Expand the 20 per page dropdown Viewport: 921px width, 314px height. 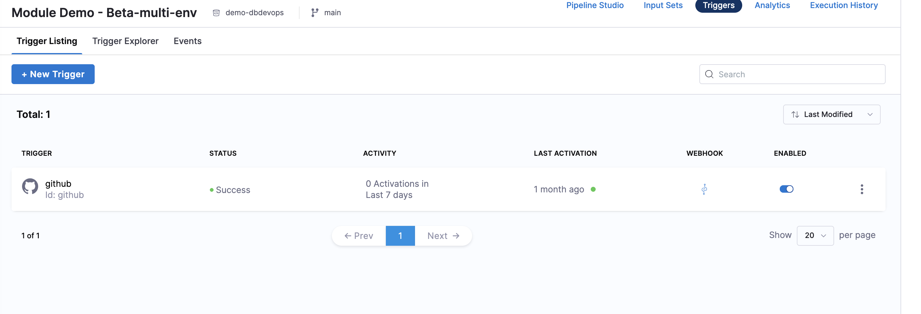[815, 235]
